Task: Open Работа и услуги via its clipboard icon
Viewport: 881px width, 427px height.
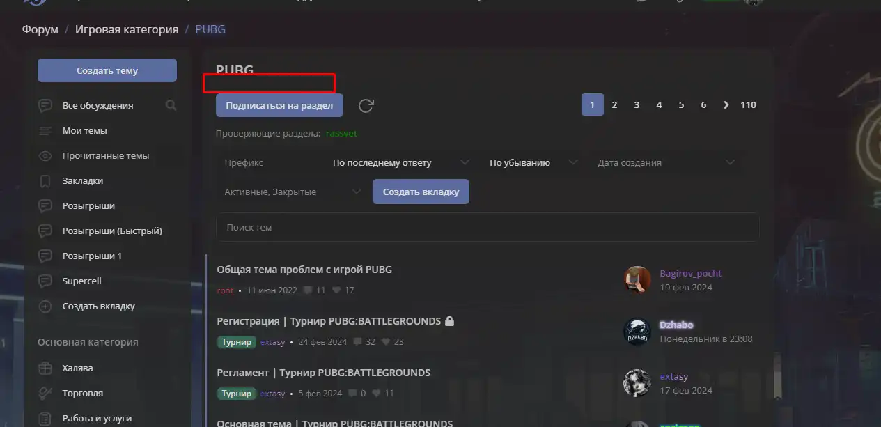Action: (45, 418)
